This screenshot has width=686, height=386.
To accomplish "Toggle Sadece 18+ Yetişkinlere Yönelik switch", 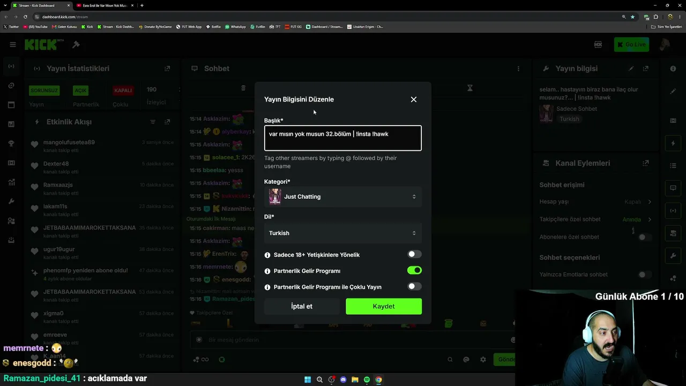I will [414, 255].
